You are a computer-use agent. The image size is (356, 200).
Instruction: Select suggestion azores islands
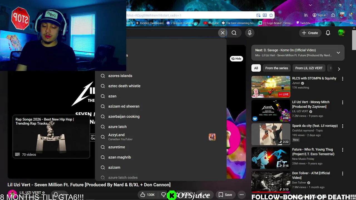pyautogui.click(x=161, y=76)
